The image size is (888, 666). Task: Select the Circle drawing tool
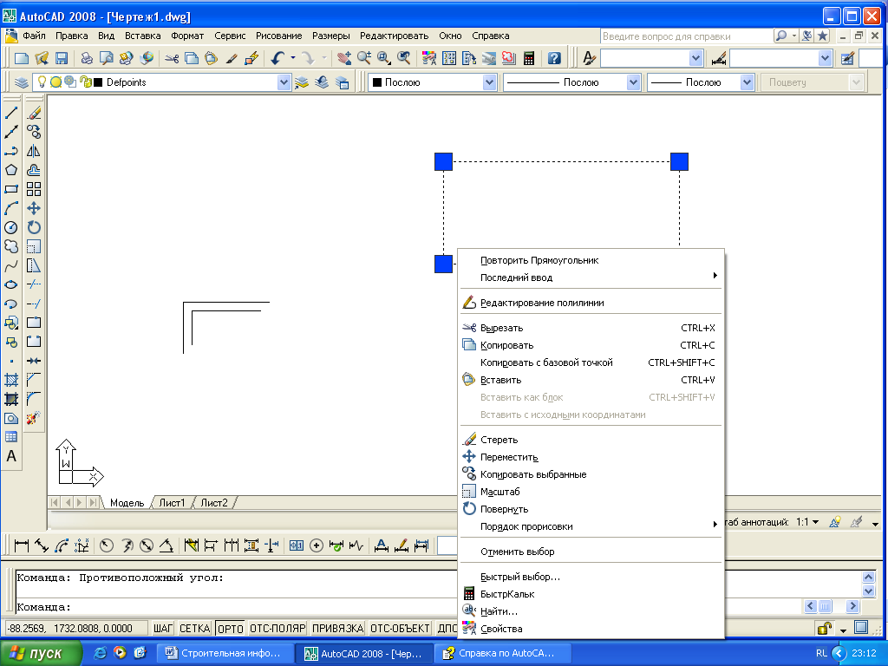(x=10, y=228)
